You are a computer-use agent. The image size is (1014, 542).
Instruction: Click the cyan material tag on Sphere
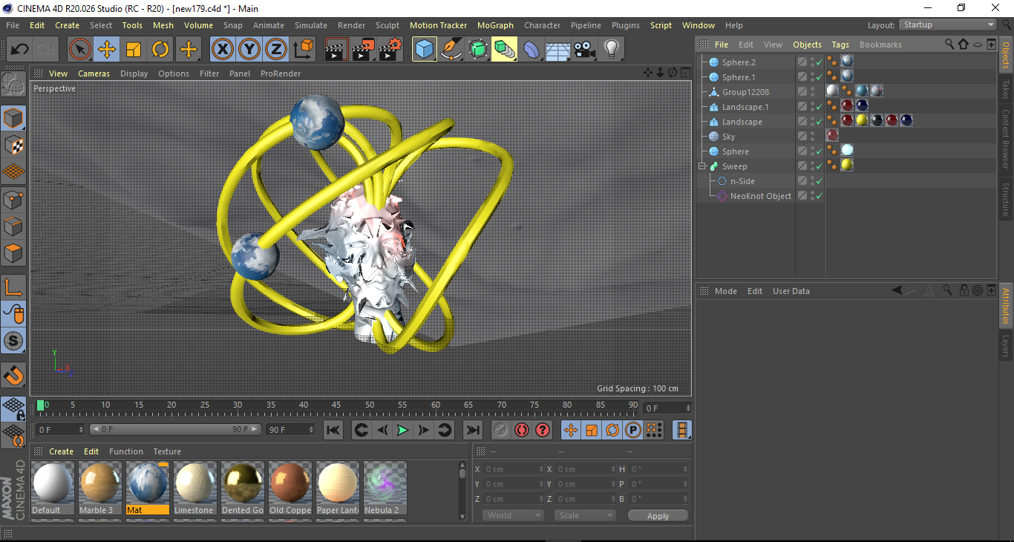pyautogui.click(x=847, y=151)
